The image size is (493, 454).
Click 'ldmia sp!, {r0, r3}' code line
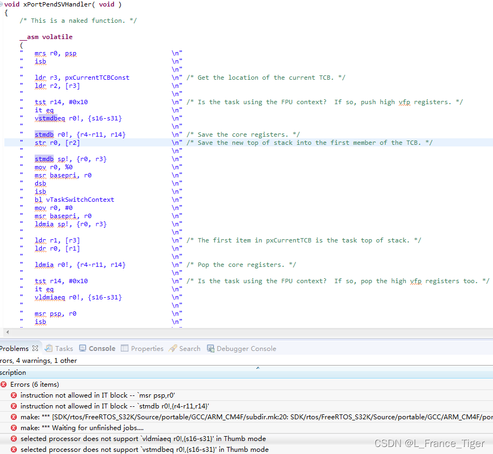click(x=70, y=224)
